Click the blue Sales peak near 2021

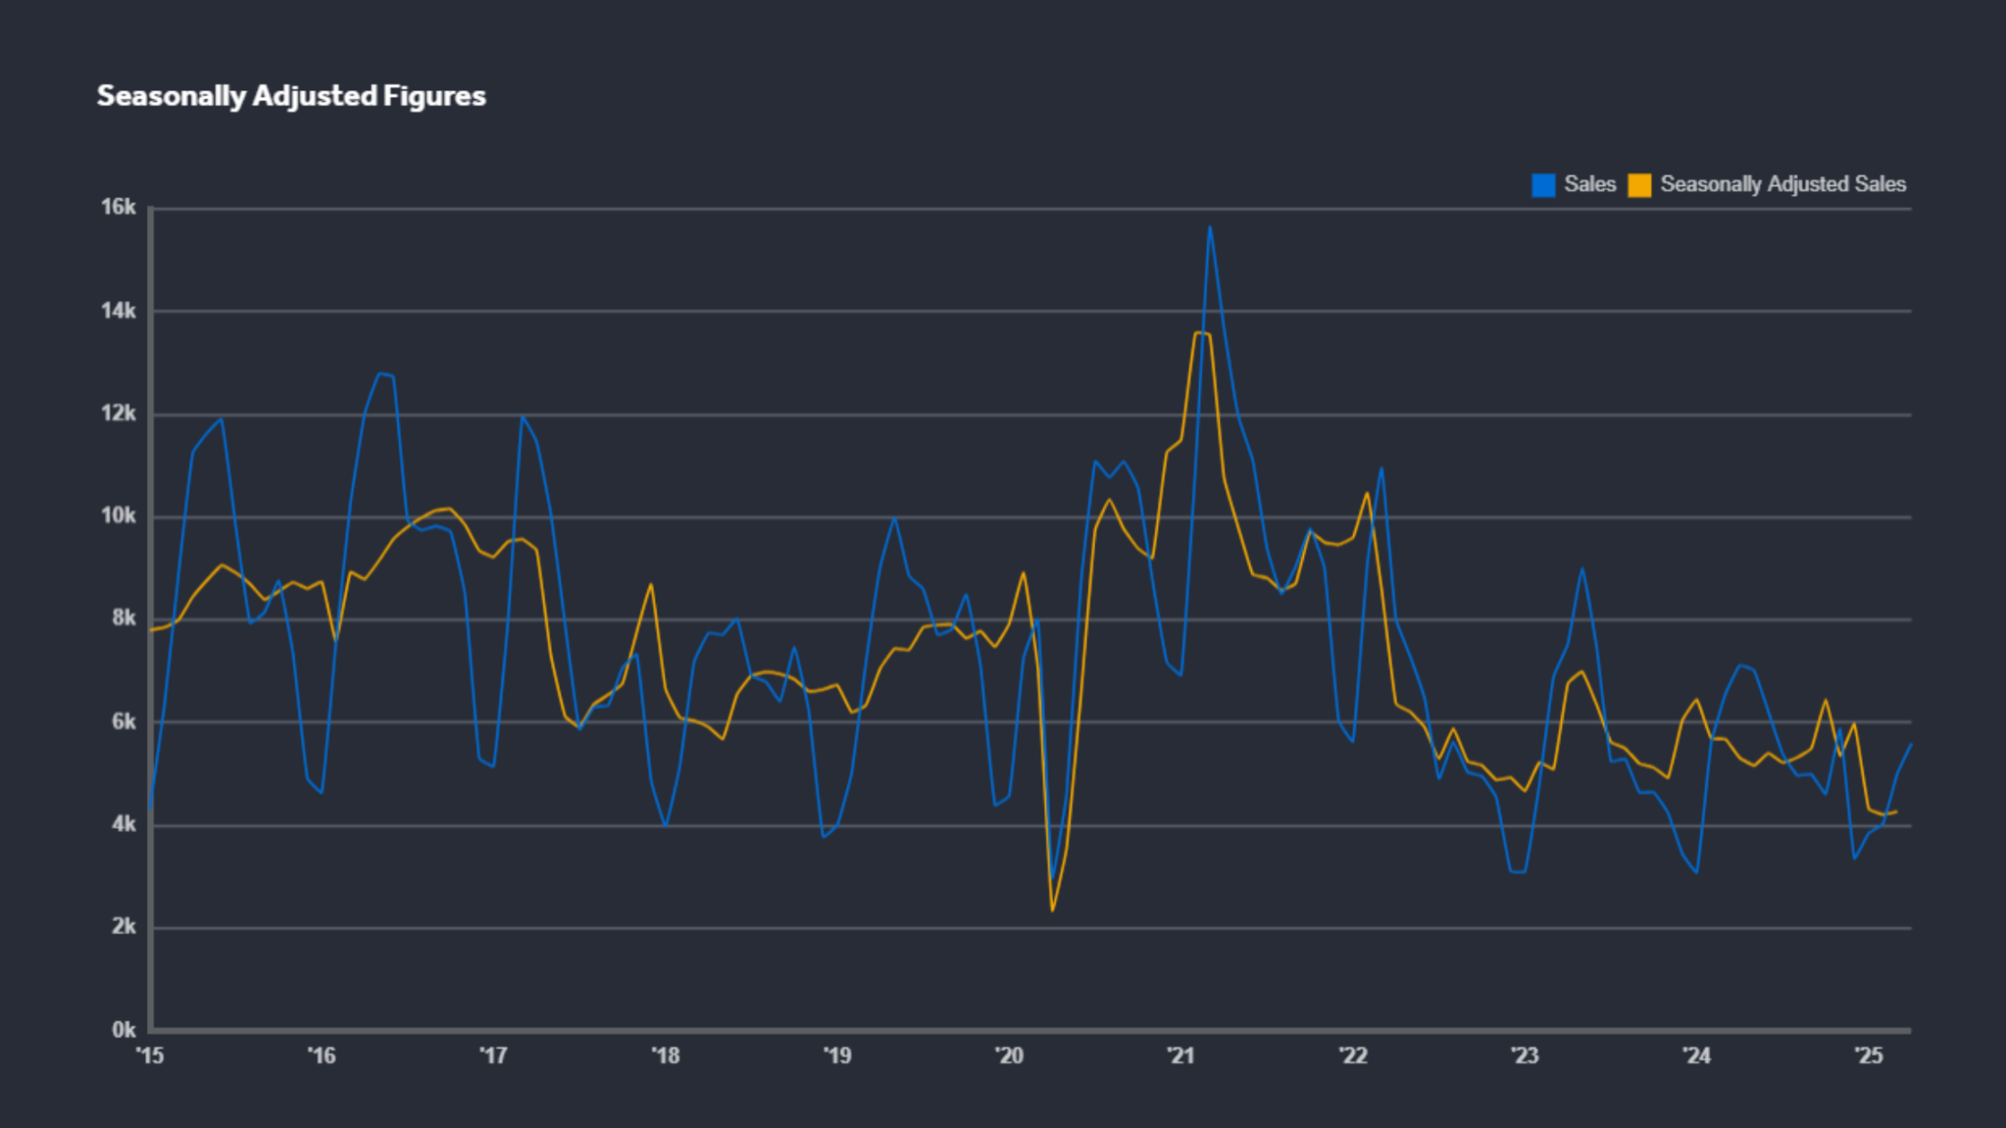pos(1209,227)
